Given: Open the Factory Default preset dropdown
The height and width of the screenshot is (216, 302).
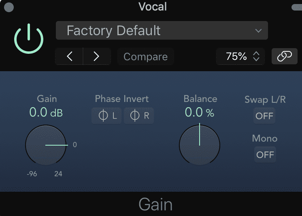Looking at the screenshot, I should pyautogui.click(x=162, y=31).
